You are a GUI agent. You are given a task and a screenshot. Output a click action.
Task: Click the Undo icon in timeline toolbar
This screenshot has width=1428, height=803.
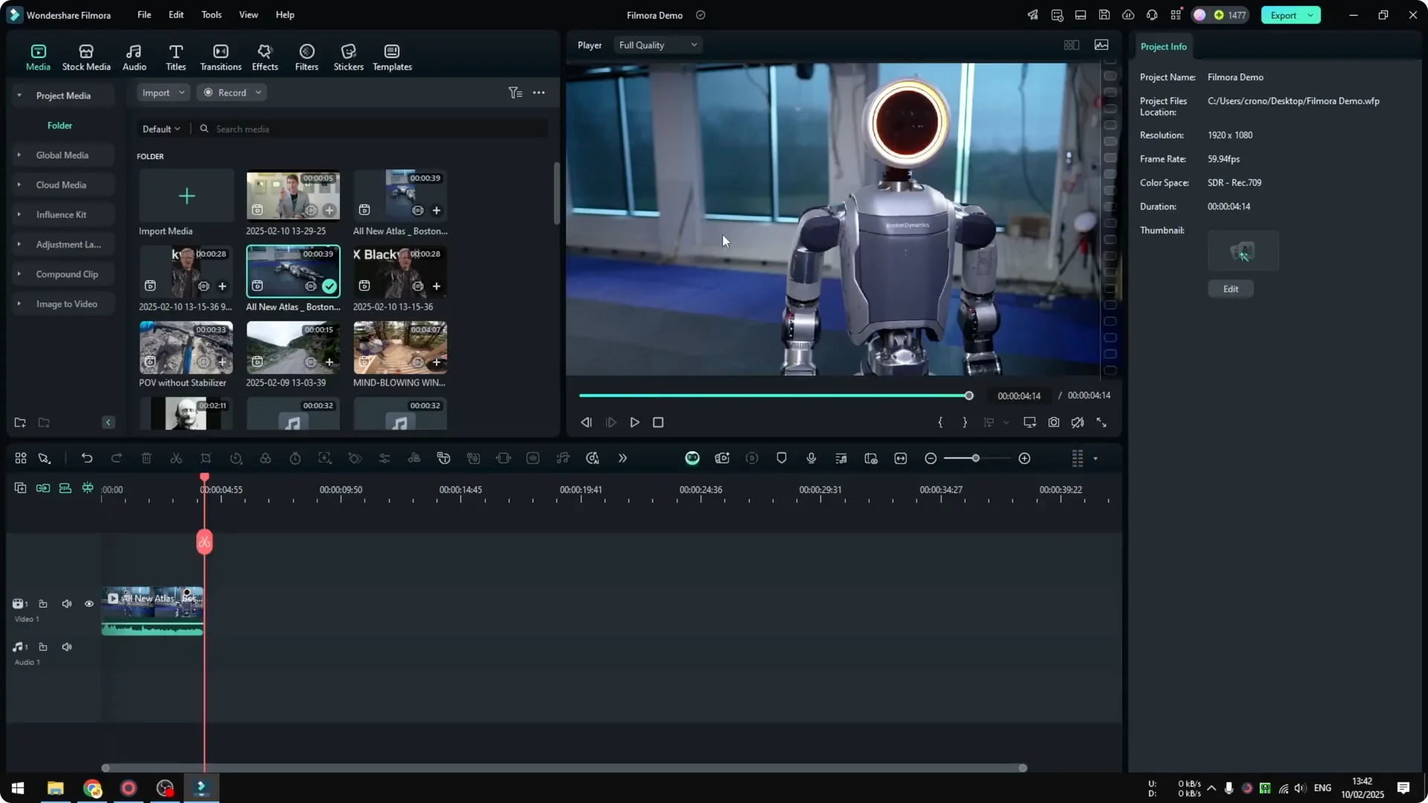pos(87,458)
